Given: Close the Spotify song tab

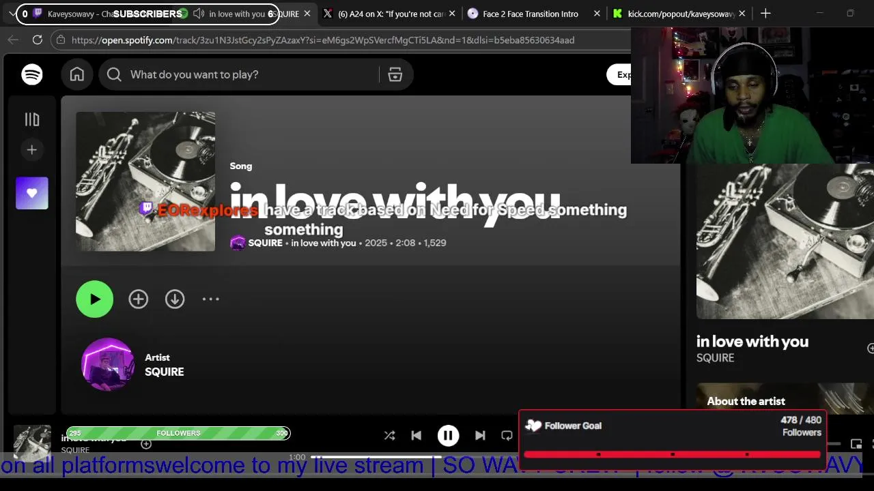Looking at the screenshot, I should (x=307, y=14).
